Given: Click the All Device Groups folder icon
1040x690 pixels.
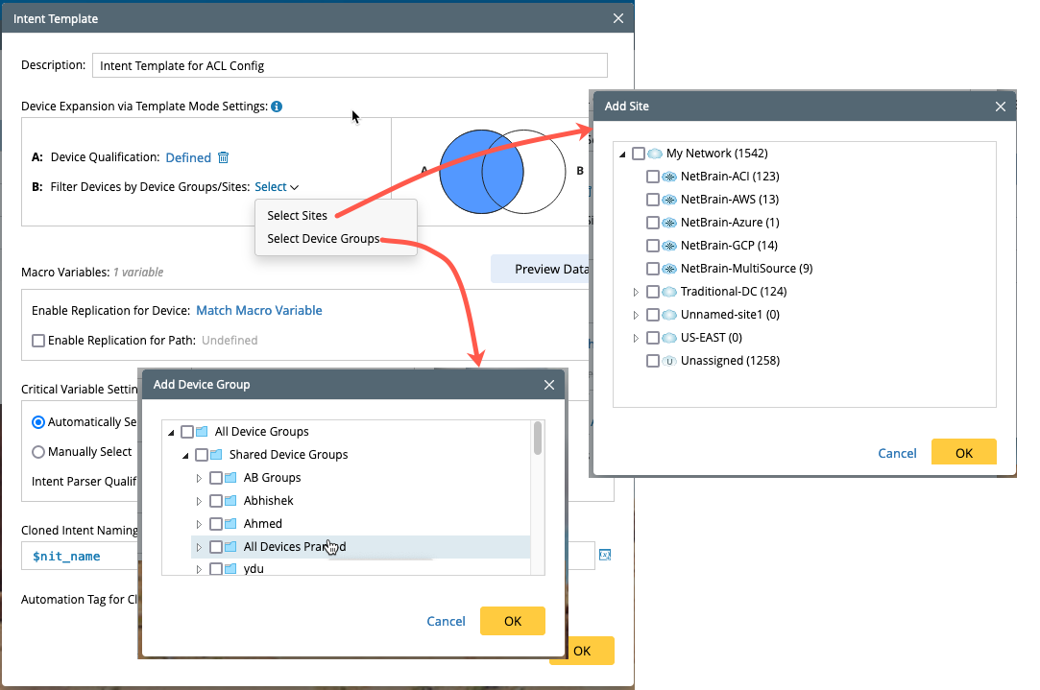Looking at the screenshot, I should (x=202, y=432).
